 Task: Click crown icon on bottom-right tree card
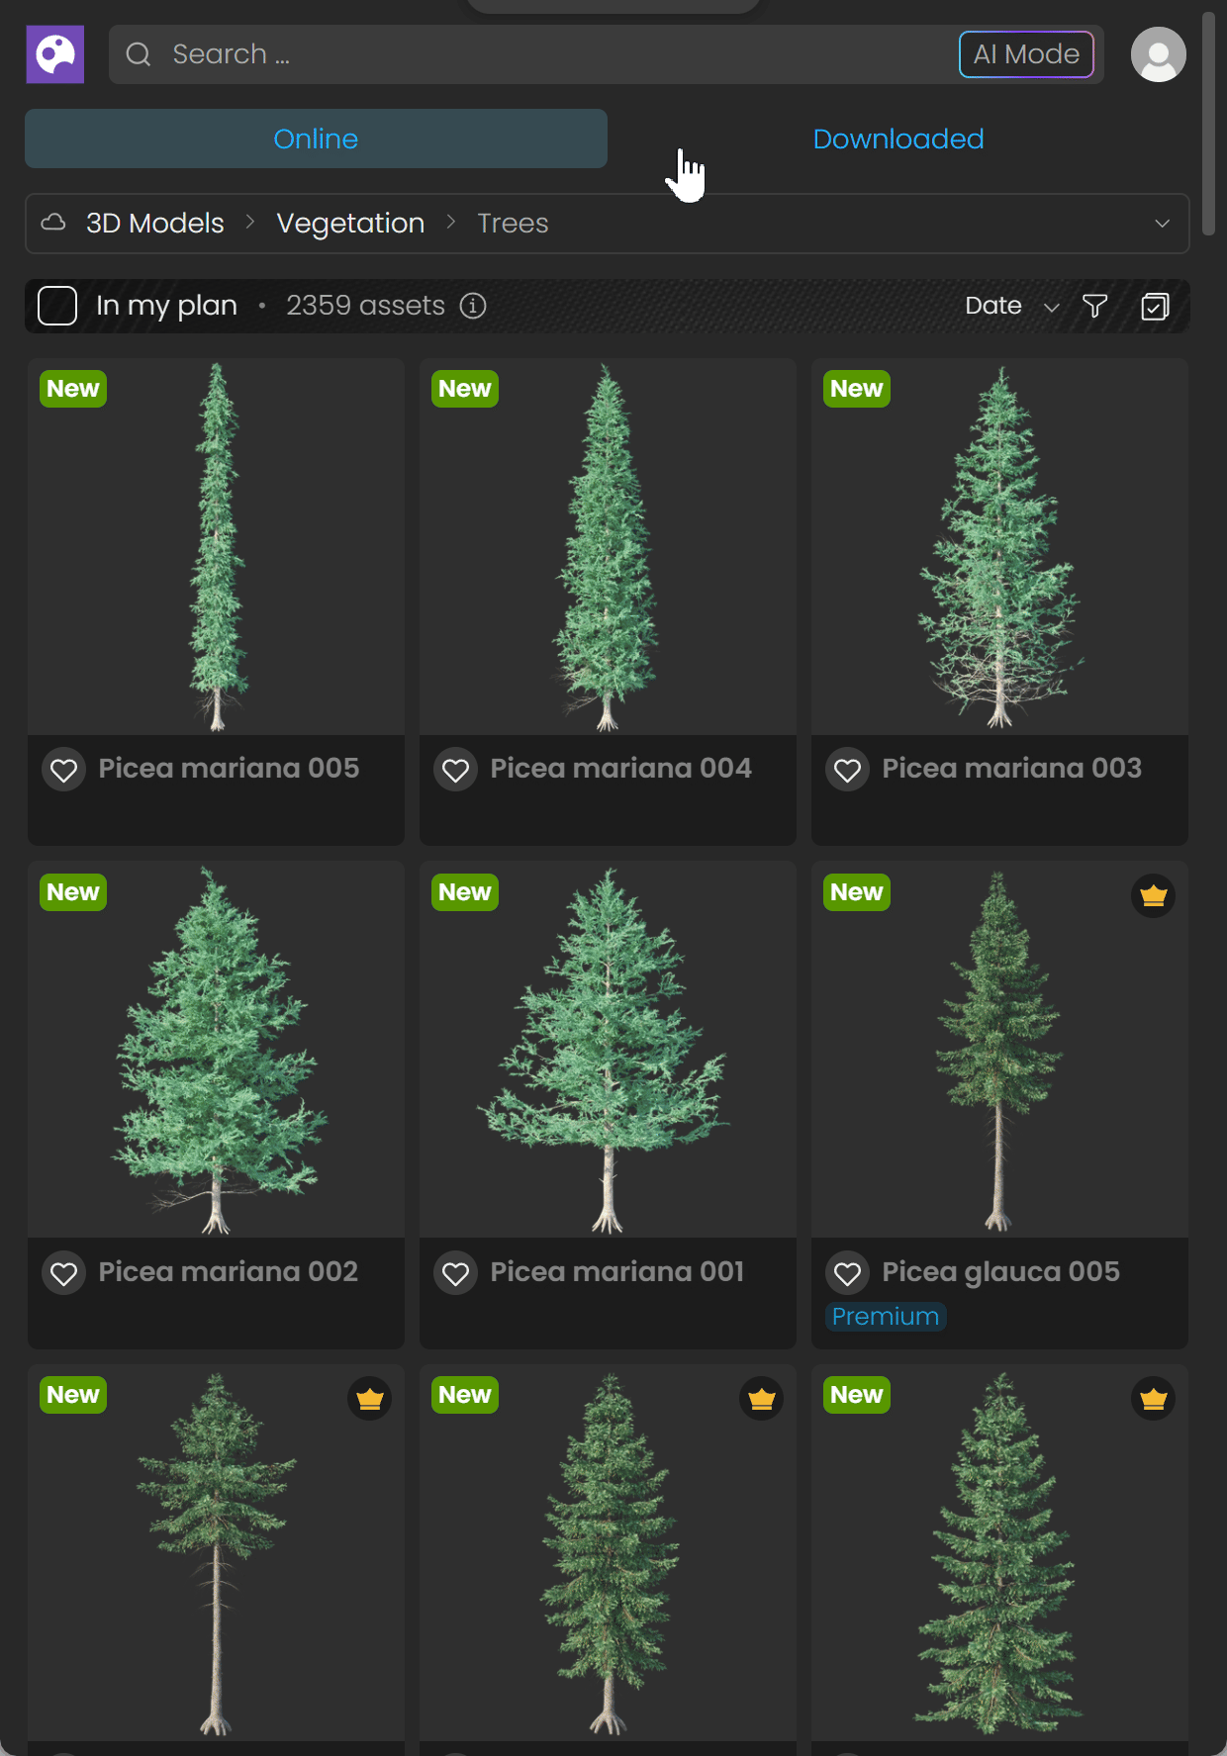tap(1154, 1399)
